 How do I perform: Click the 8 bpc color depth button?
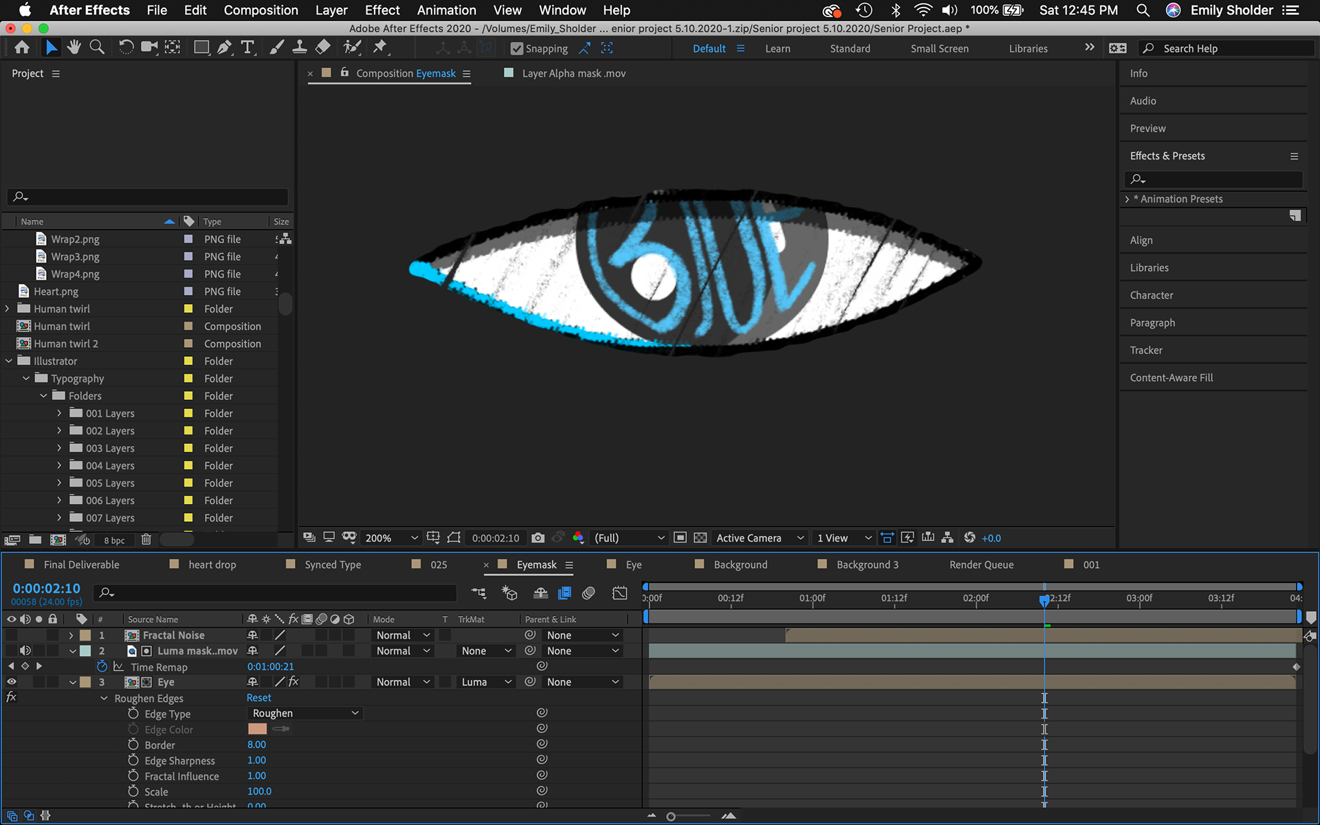tap(114, 540)
